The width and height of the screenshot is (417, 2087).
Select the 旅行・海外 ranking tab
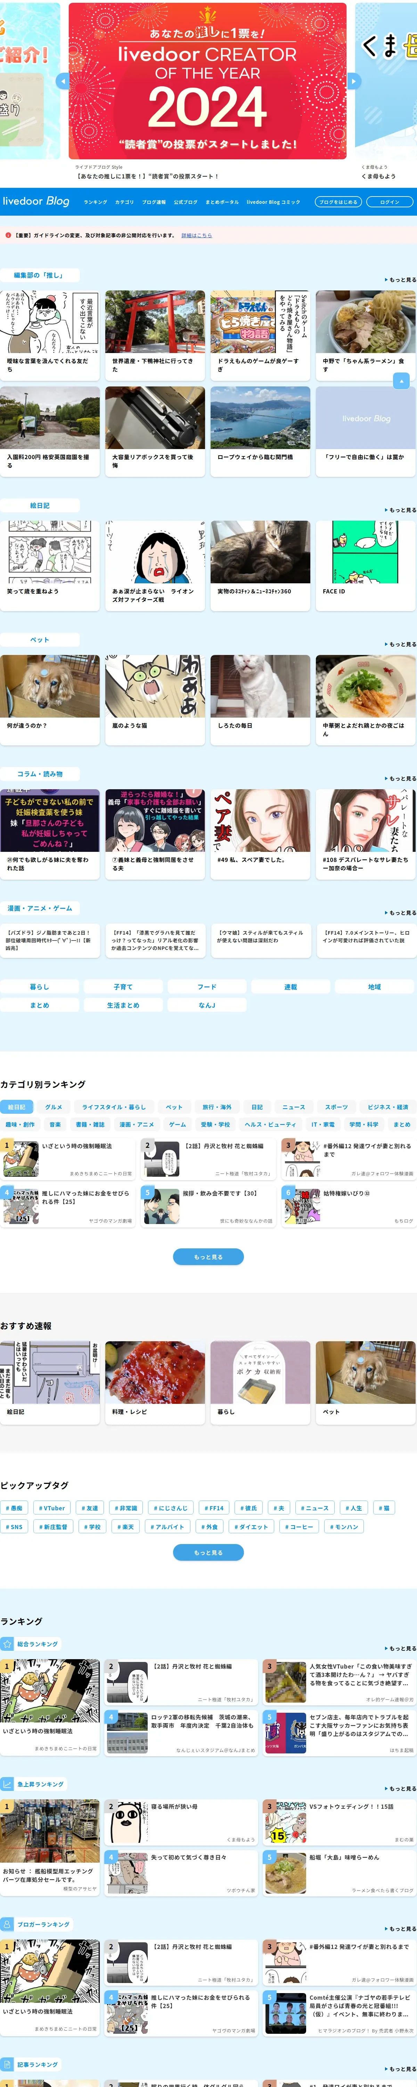click(217, 1107)
